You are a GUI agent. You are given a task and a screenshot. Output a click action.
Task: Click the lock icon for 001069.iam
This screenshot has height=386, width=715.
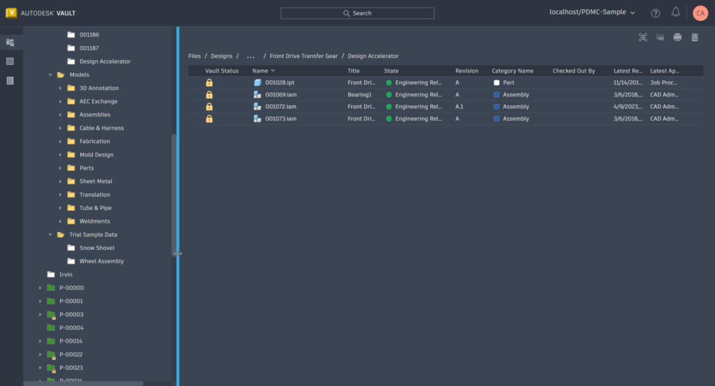209,94
